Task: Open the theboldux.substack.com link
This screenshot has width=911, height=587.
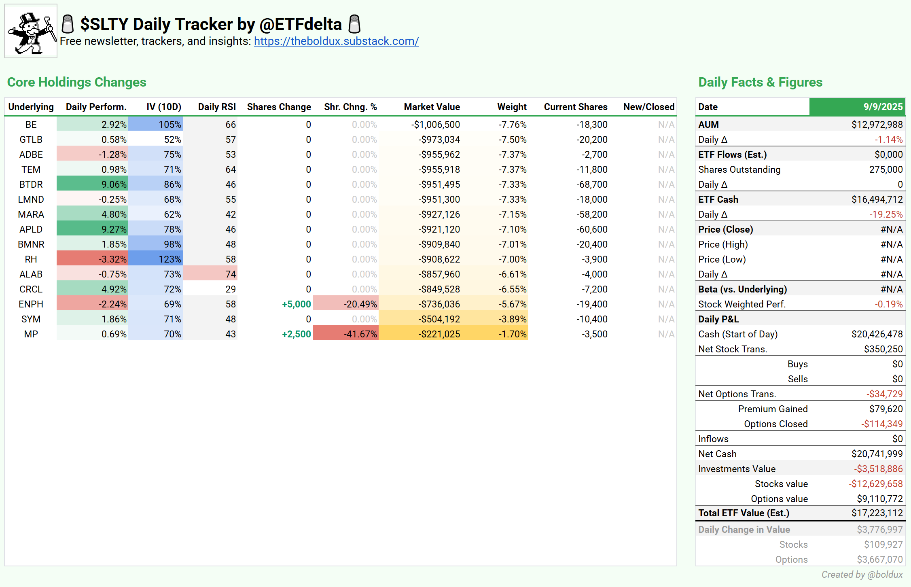Action: pyautogui.click(x=336, y=41)
